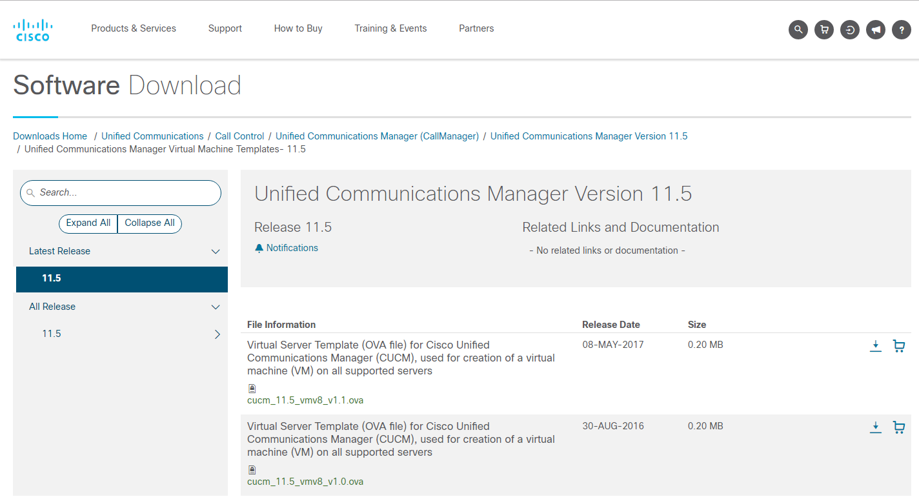919x499 pixels.
Task: Click the Expand All button
Action: pos(88,223)
